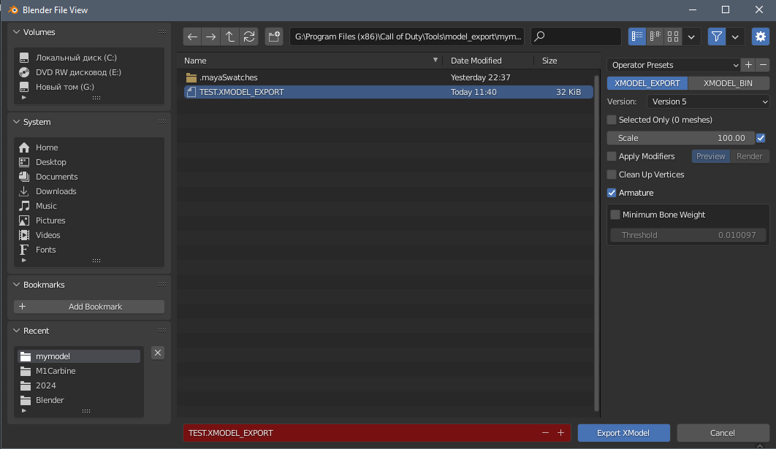Collapse the Volumes panel
The height and width of the screenshot is (449, 776).
coord(16,32)
